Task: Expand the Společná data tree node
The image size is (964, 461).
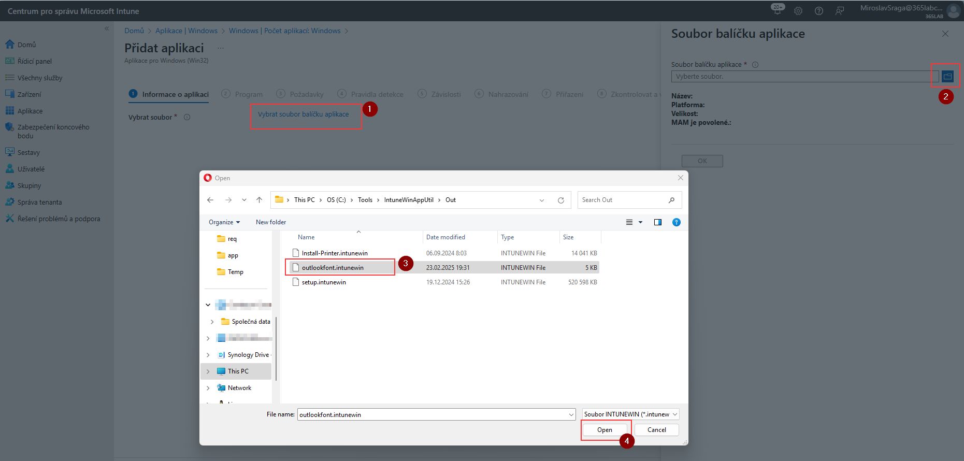Action: (x=212, y=322)
